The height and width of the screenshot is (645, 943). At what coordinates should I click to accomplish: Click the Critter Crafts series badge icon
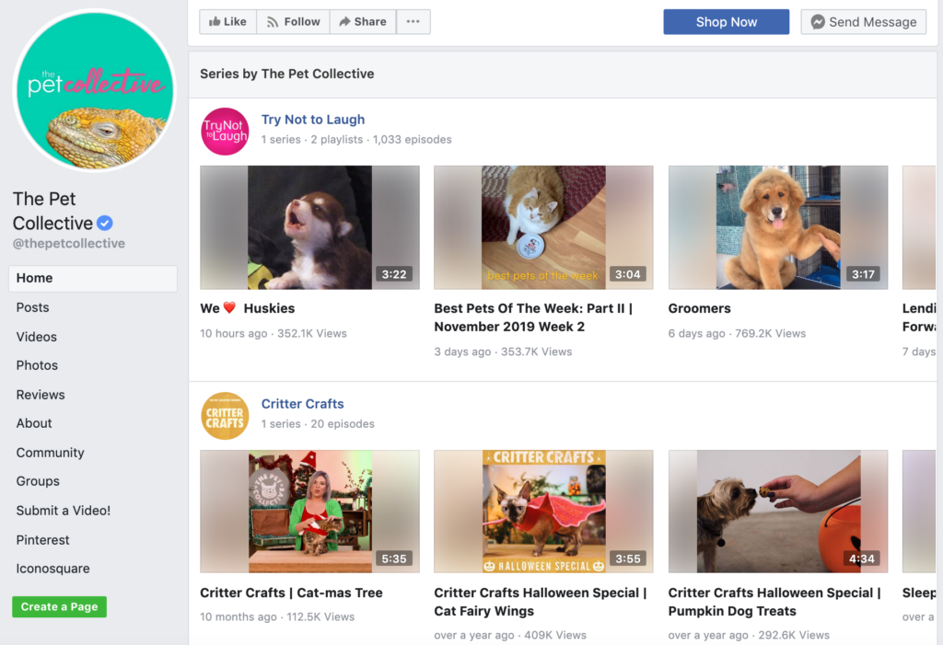[x=225, y=416]
